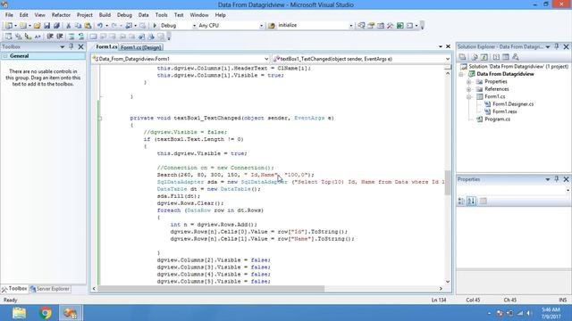Click Solution Explorer View Class Diagram icon
Screen dimensions: 572x321
point(516,57)
